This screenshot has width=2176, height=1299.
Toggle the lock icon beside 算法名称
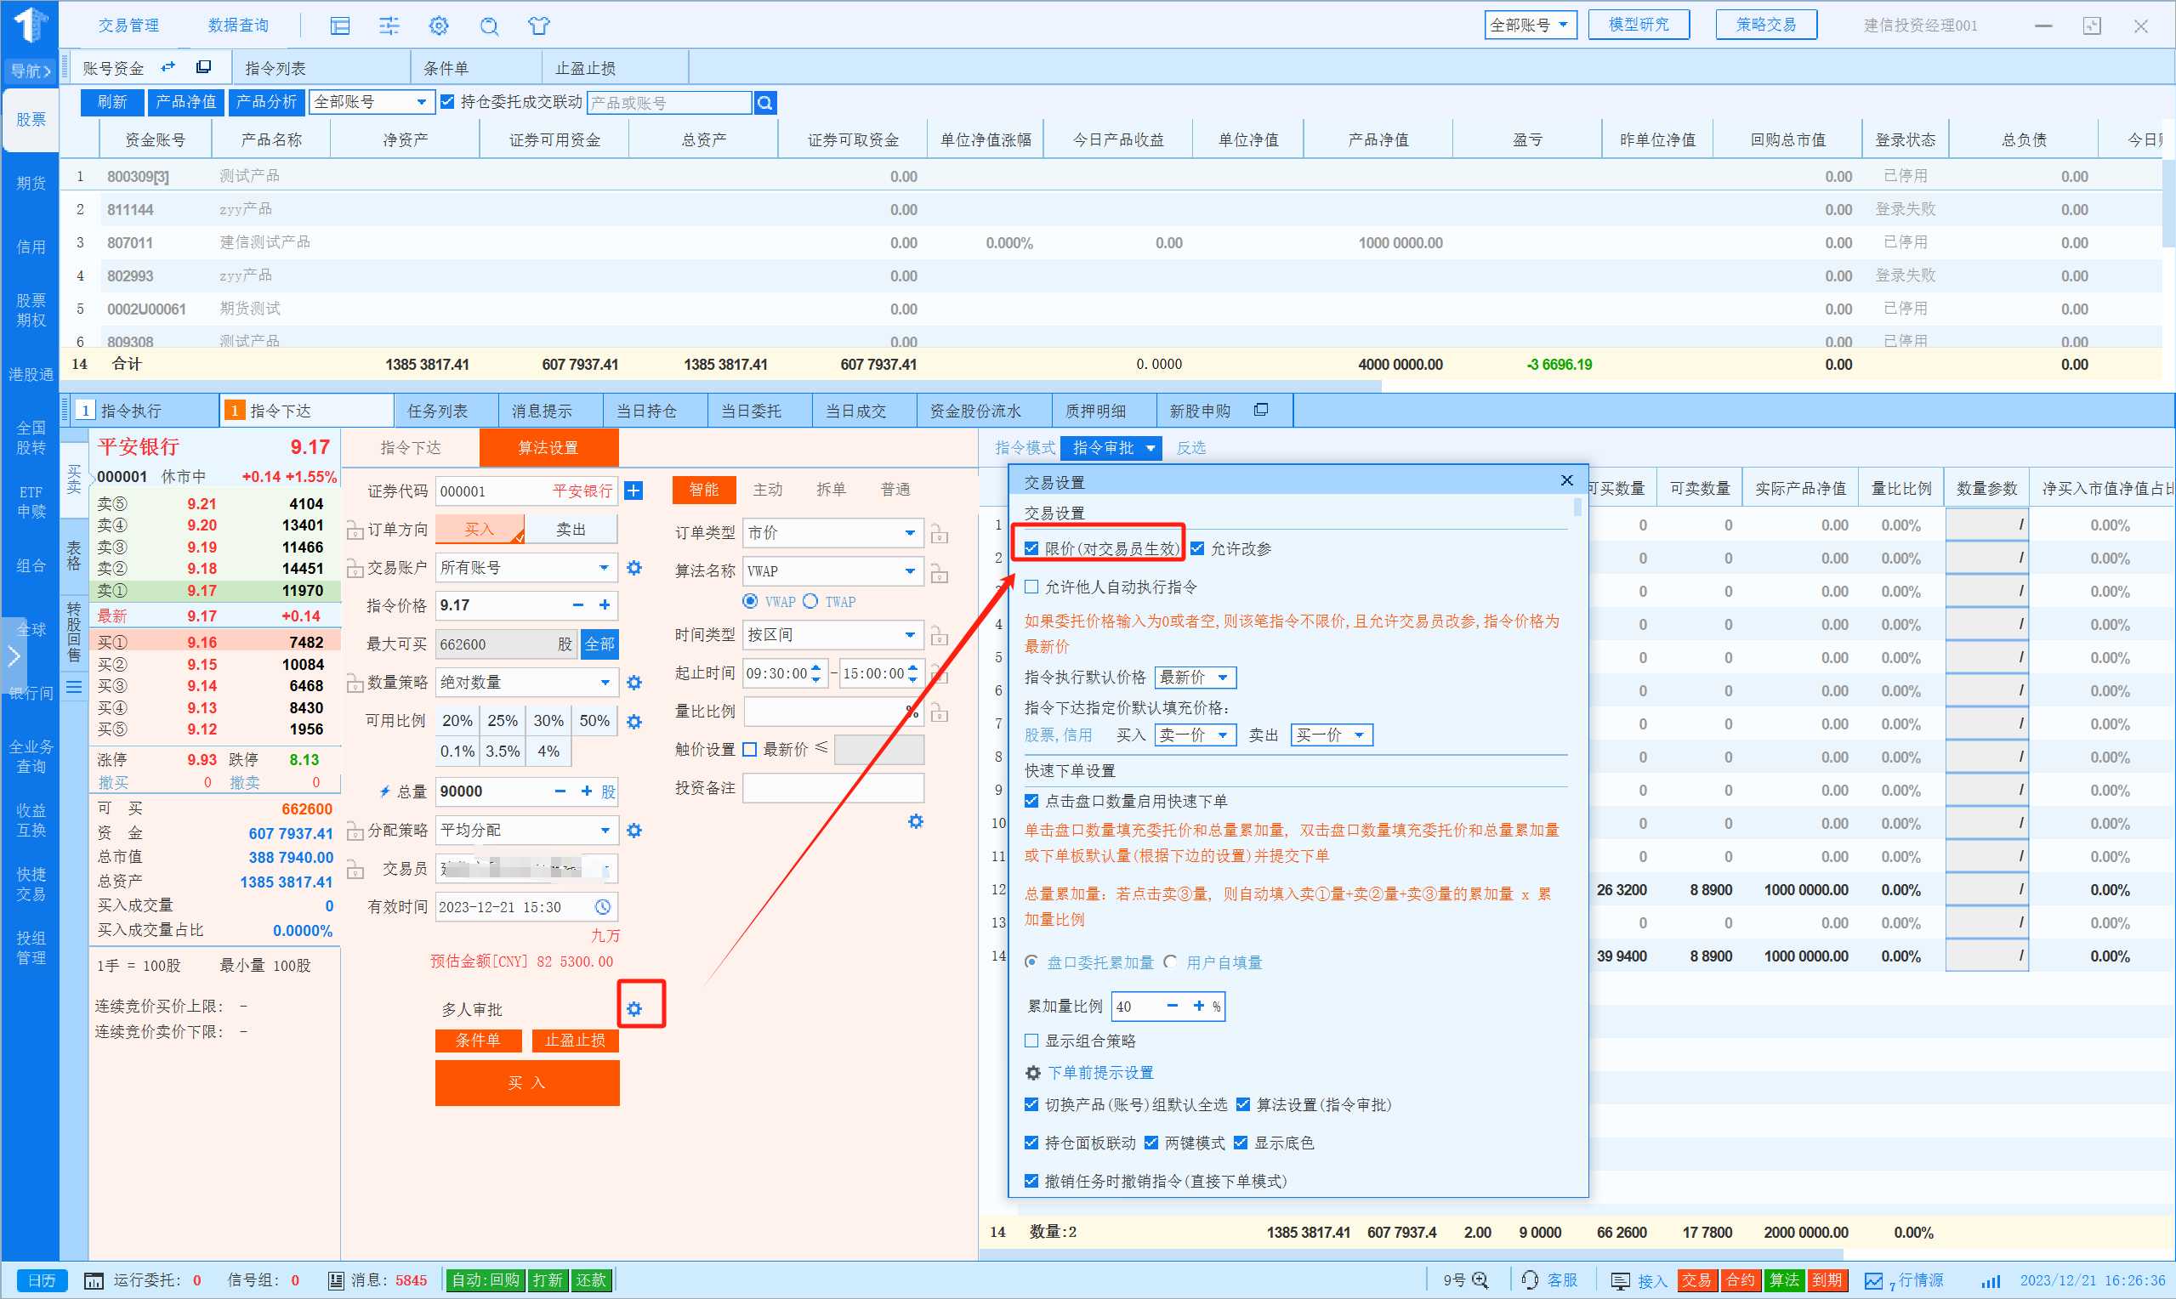pos(940,573)
